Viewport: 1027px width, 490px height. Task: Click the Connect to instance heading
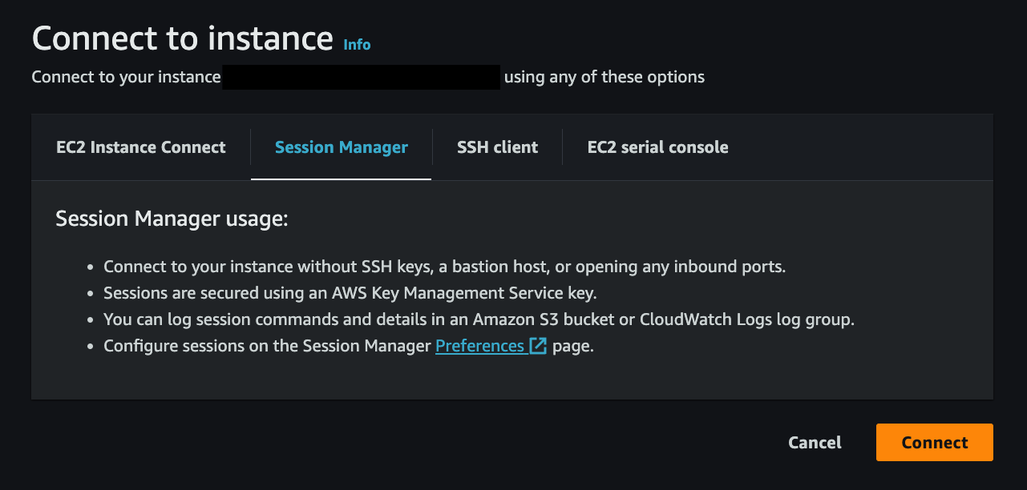(x=181, y=38)
